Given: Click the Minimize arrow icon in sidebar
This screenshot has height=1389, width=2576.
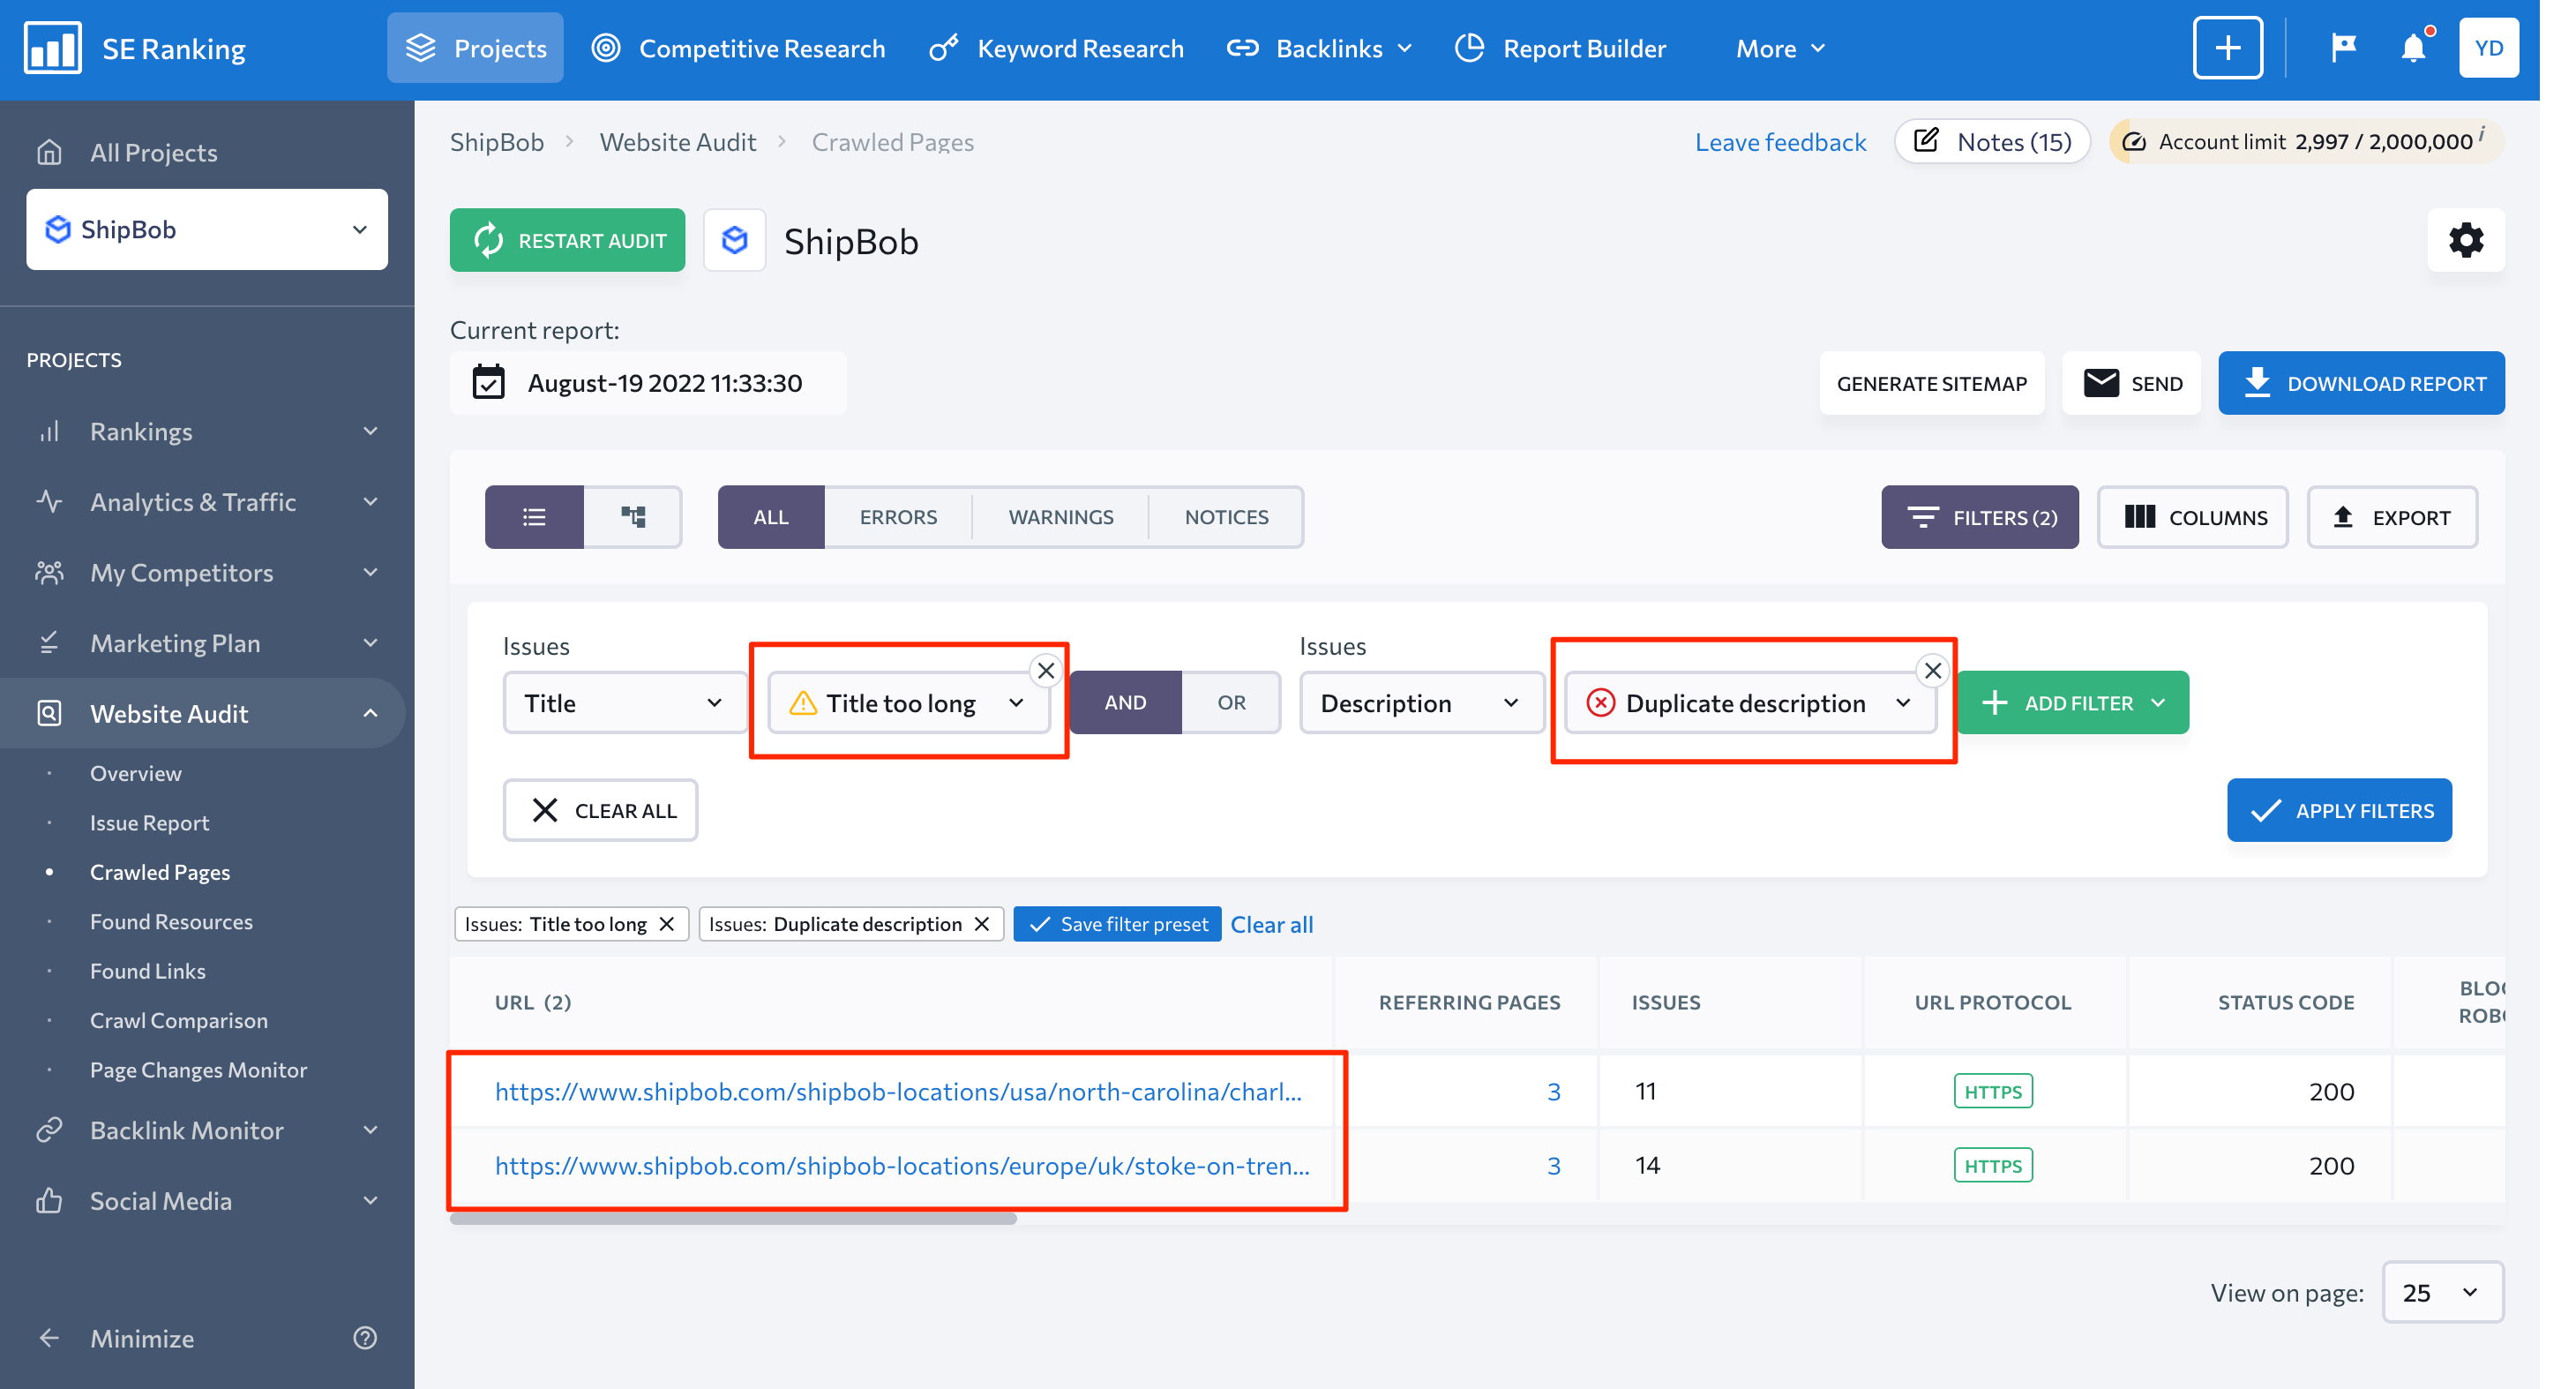Looking at the screenshot, I should click(49, 1338).
